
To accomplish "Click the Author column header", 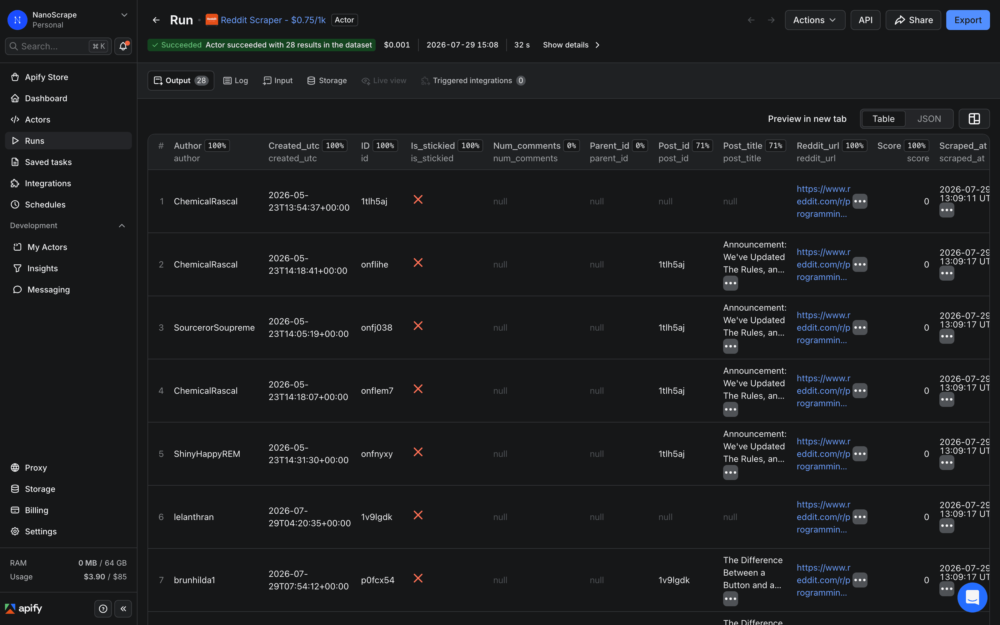I will tap(187, 146).
